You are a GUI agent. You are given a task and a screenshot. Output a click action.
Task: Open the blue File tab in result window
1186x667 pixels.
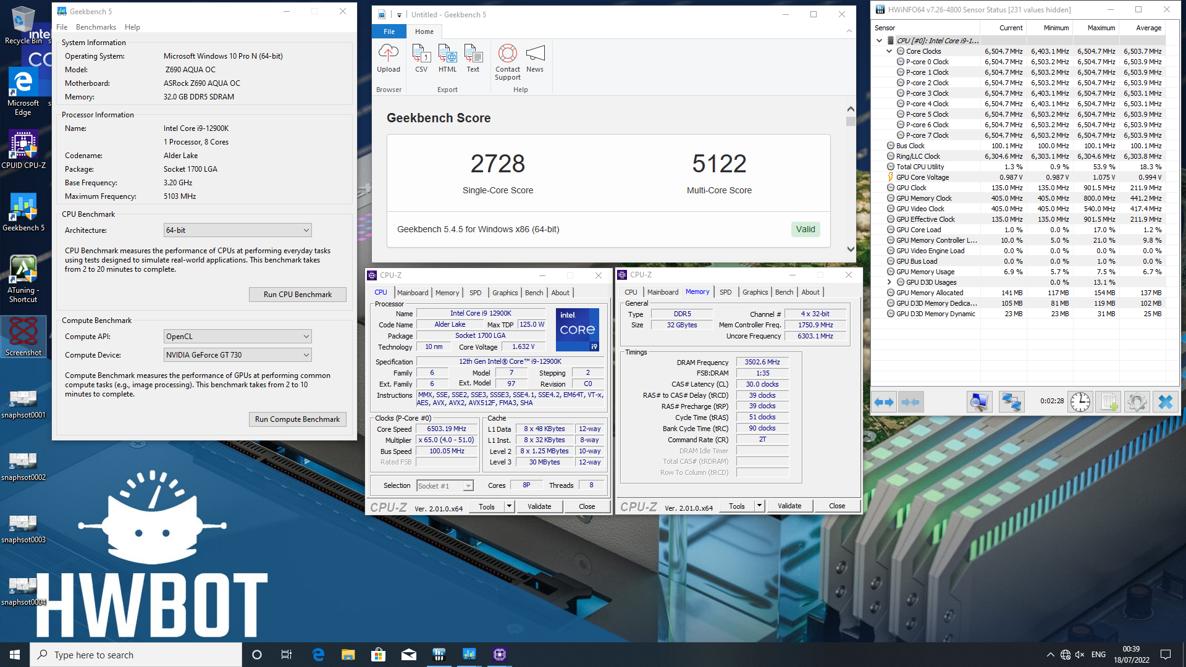pos(389,31)
